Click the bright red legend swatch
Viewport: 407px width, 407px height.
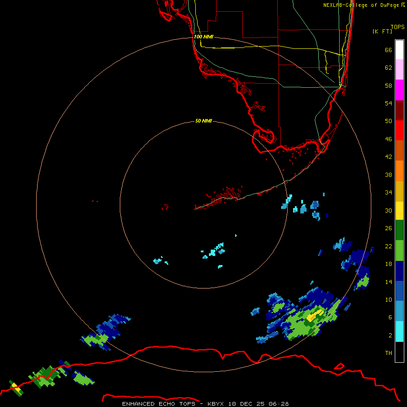[x=399, y=130]
